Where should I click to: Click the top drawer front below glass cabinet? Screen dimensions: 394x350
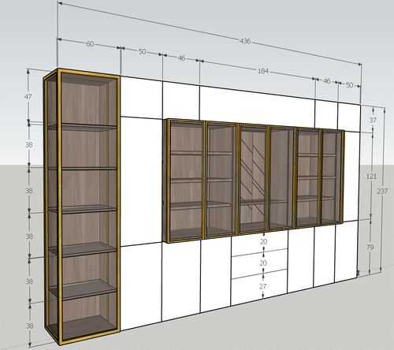(x=259, y=243)
